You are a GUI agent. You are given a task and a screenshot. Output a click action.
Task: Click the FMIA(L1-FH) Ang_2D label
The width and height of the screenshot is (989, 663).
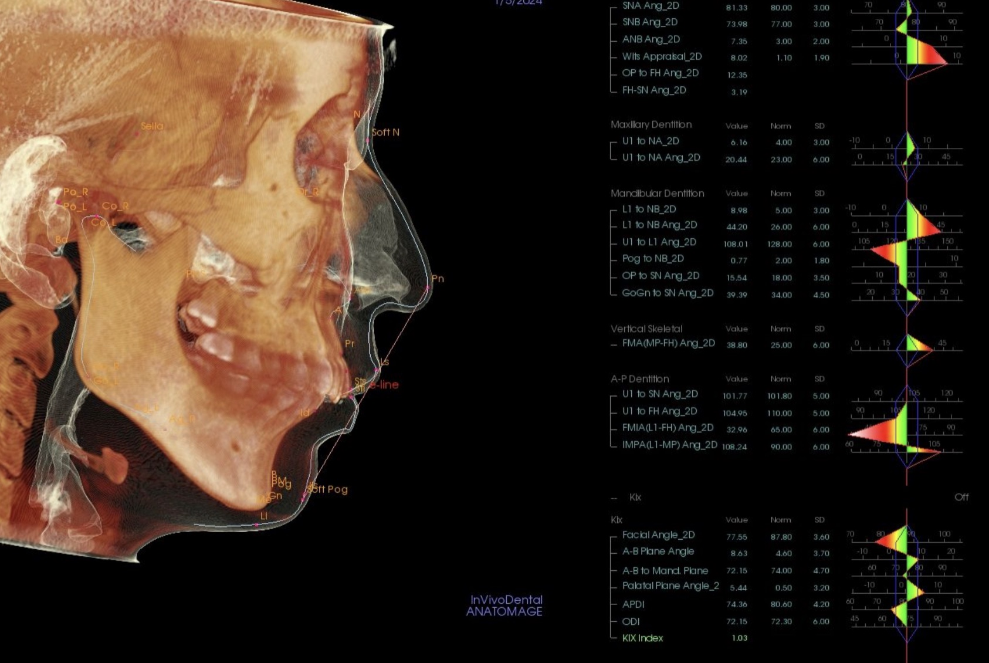(668, 428)
